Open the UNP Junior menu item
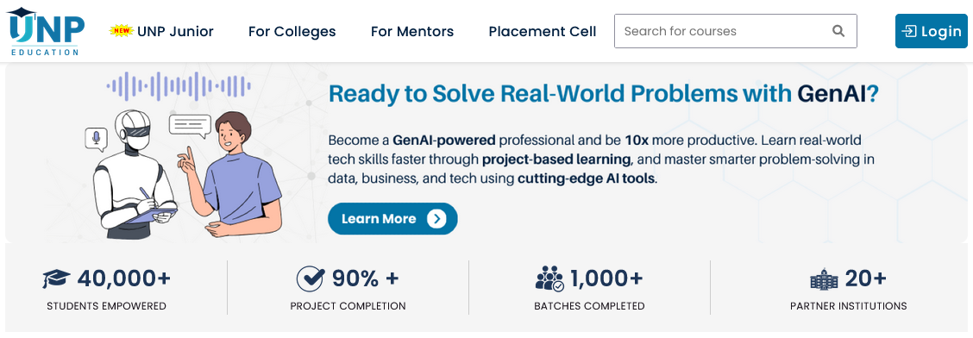Image resolution: width=973 pixels, height=338 pixels. (175, 31)
